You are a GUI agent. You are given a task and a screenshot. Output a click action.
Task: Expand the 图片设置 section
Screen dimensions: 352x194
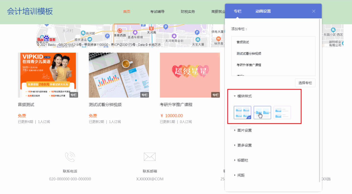pos(243,130)
